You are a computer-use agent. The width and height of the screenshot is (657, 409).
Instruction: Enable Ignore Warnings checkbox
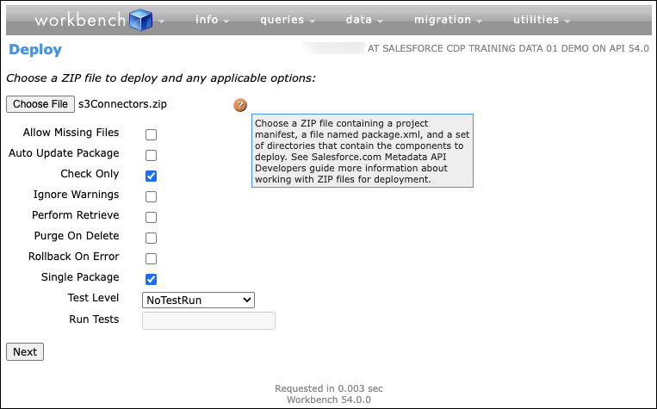point(151,196)
